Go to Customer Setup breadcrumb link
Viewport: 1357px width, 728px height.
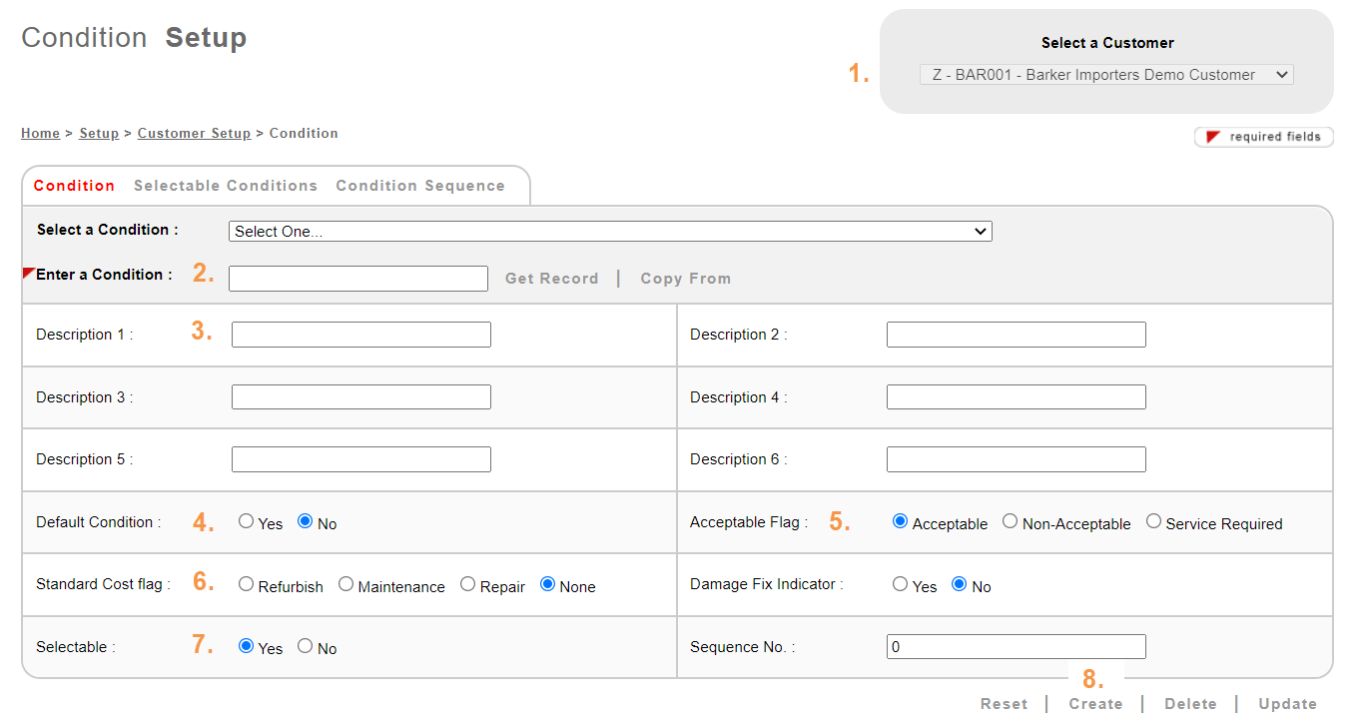pos(194,134)
